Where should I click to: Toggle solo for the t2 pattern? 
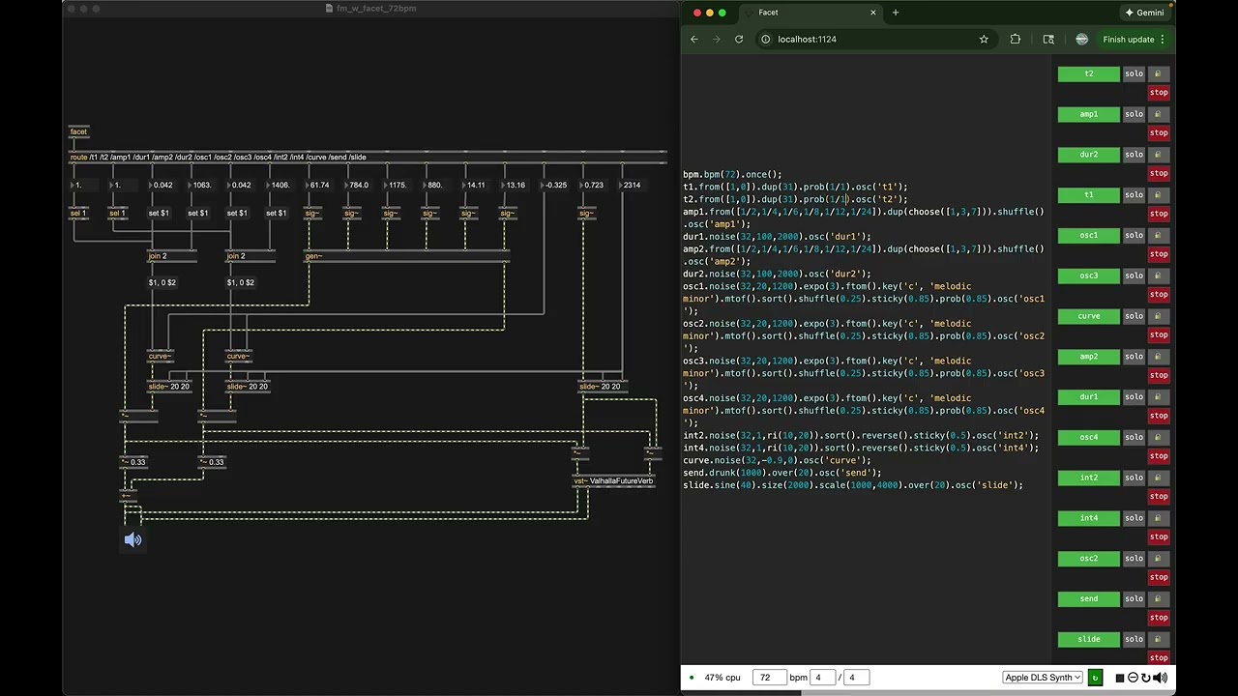pos(1134,73)
